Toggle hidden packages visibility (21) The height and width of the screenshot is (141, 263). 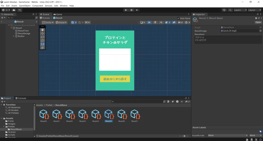[187, 102]
